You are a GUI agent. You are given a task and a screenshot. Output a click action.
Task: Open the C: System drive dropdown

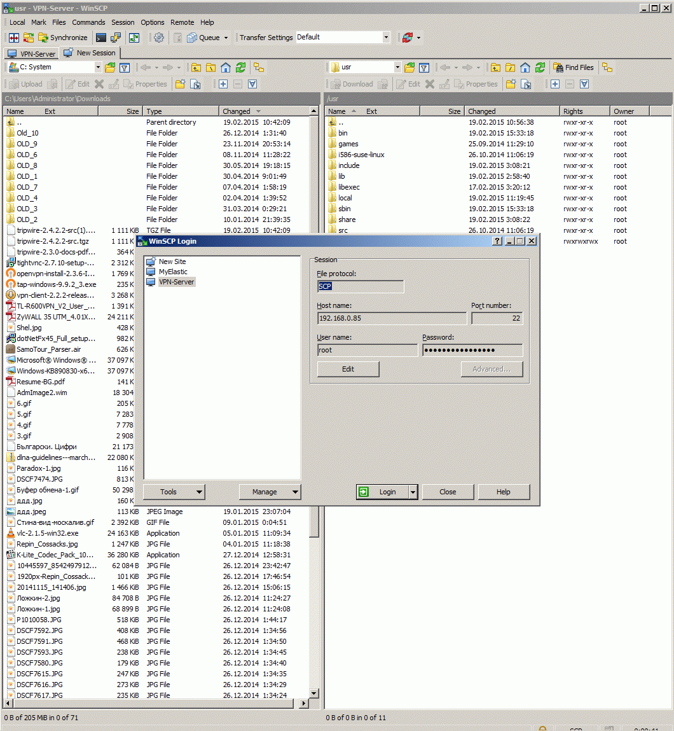click(98, 67)
